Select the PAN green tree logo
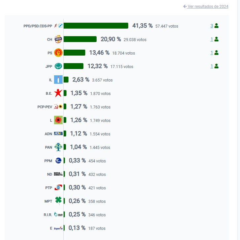This screenshot has height=240, width=240. (x=58, y=147)
